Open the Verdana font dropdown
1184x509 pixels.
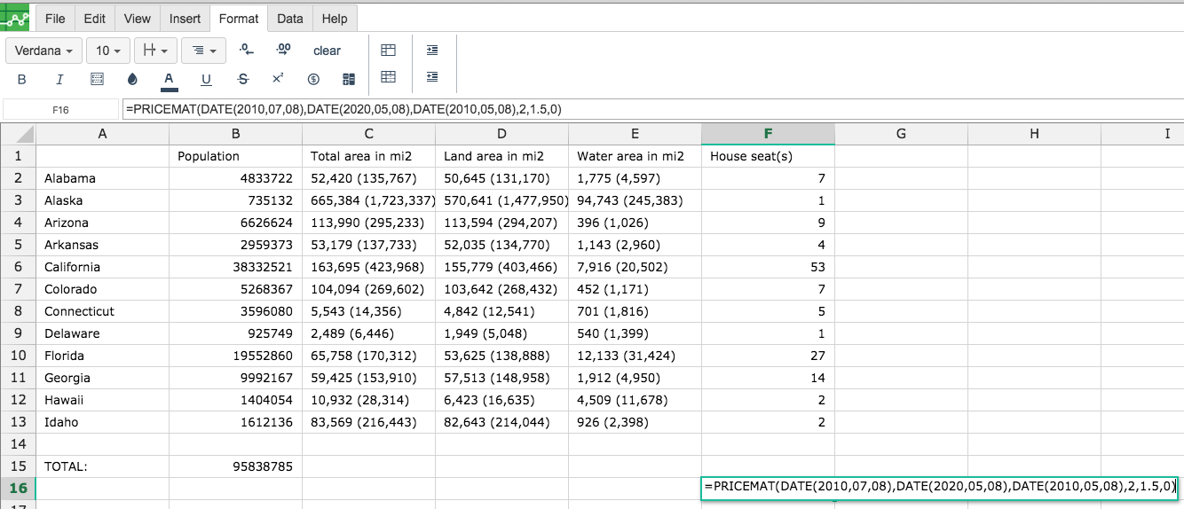tap(44, 51)
